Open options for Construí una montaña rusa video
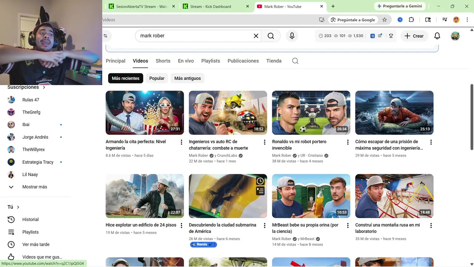Image resolution: width=474 pixels, height=267 pixels. point(431,225)
